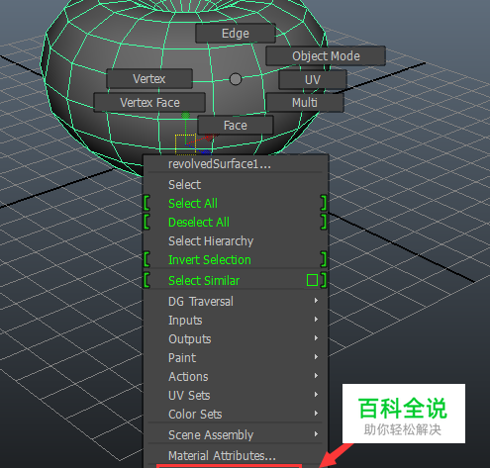Click Select Hierarchy
The height and width of the screenshot is (468, 490).
point(236,241)
